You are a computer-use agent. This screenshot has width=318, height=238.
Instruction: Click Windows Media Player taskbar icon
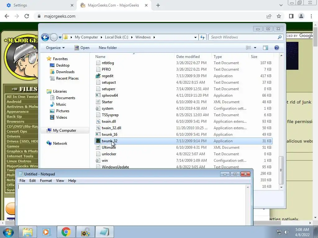(x=46, y=232)
